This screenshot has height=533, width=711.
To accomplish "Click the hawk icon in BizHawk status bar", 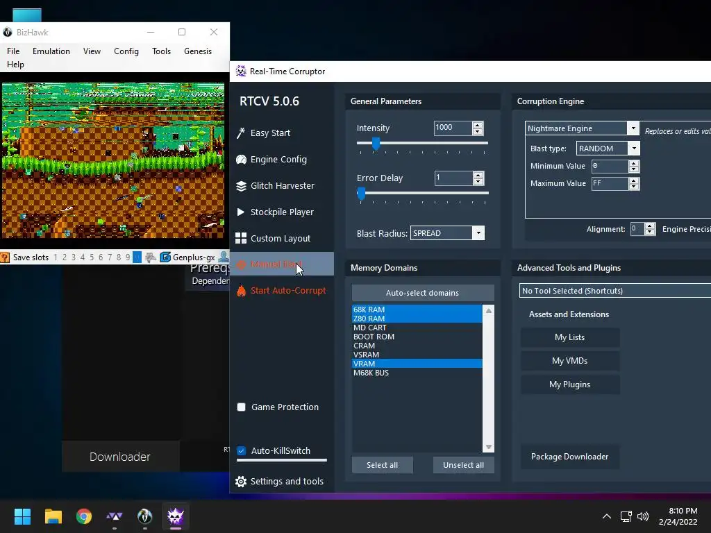I will (x=151, y=257).
